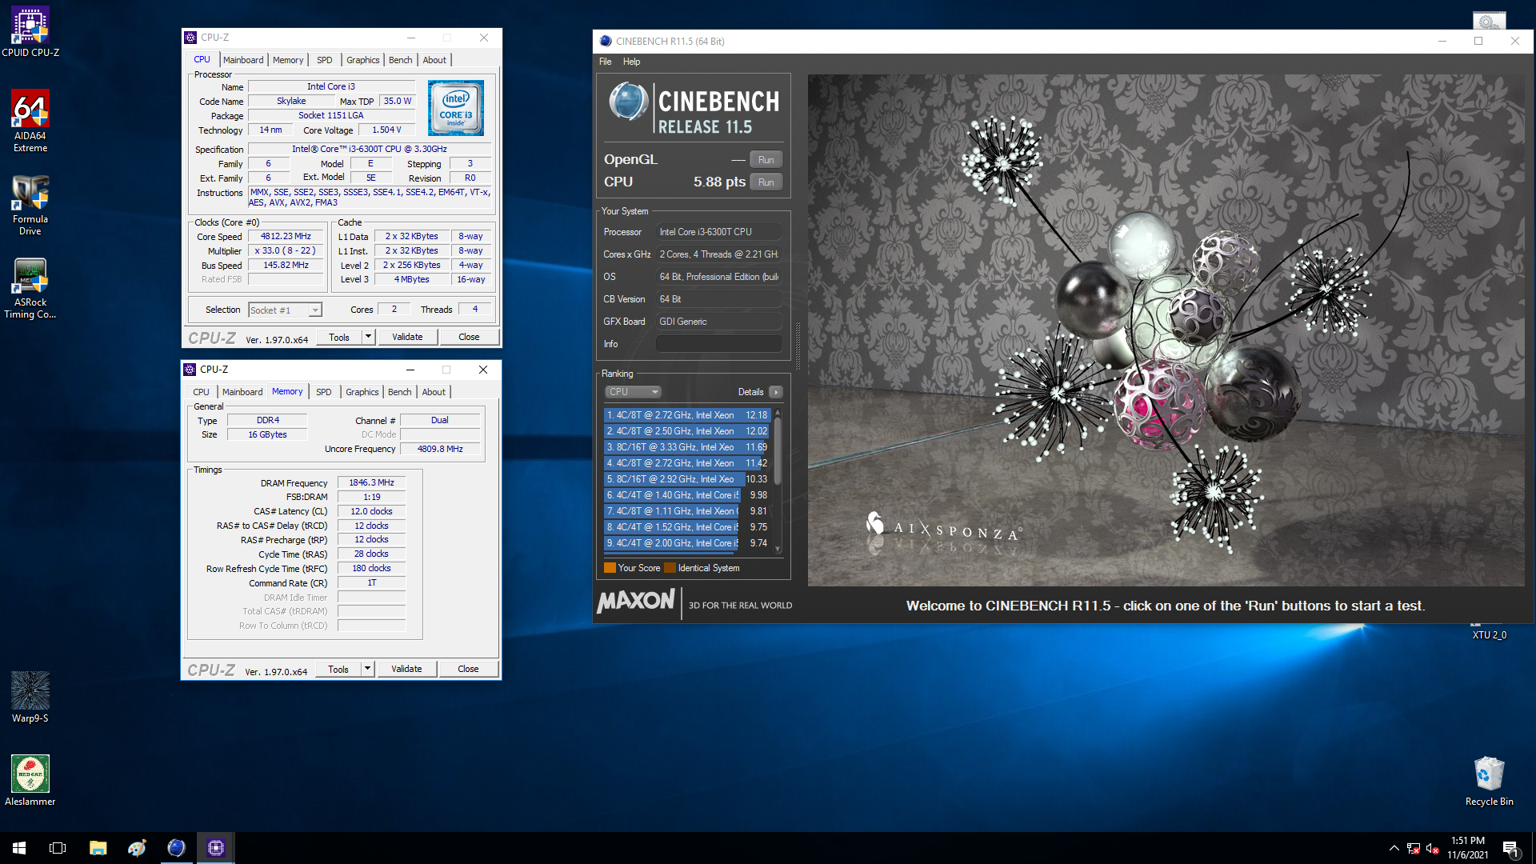This screenshot has height=864, width=1536.
Task: Select ranking row 1 at 12.18
Action: (686, 415)
